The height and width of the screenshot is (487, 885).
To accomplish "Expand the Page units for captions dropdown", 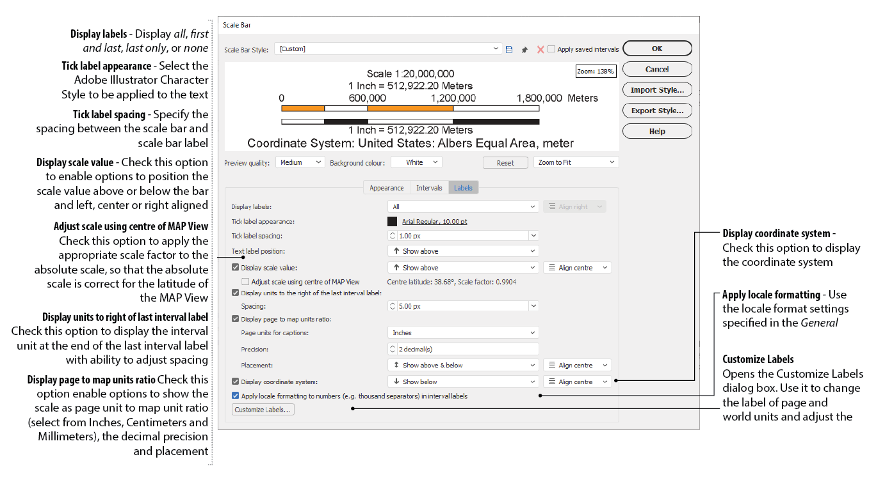I will (x=463, y=332).
